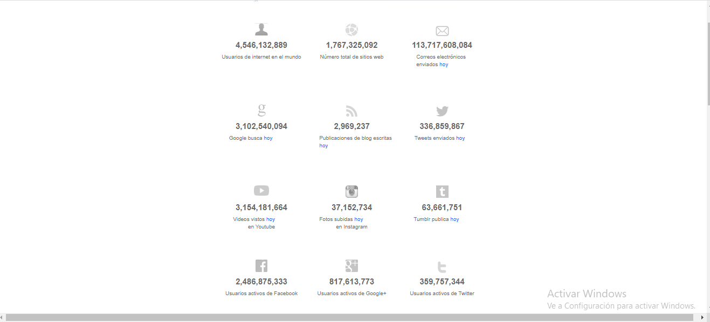Click 'Usuarios activos de Facebook' label

[261, 294]
